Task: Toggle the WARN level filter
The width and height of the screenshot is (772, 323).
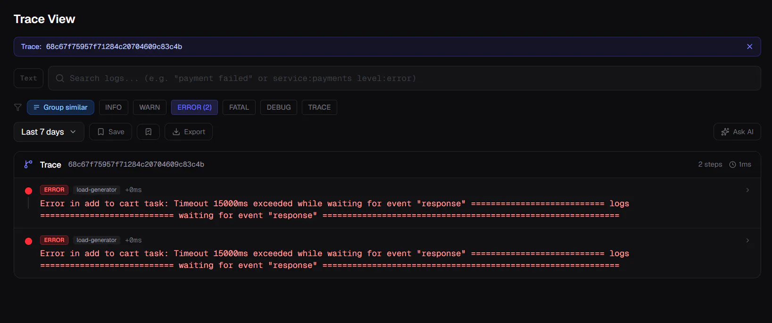Action: (149, 107)
